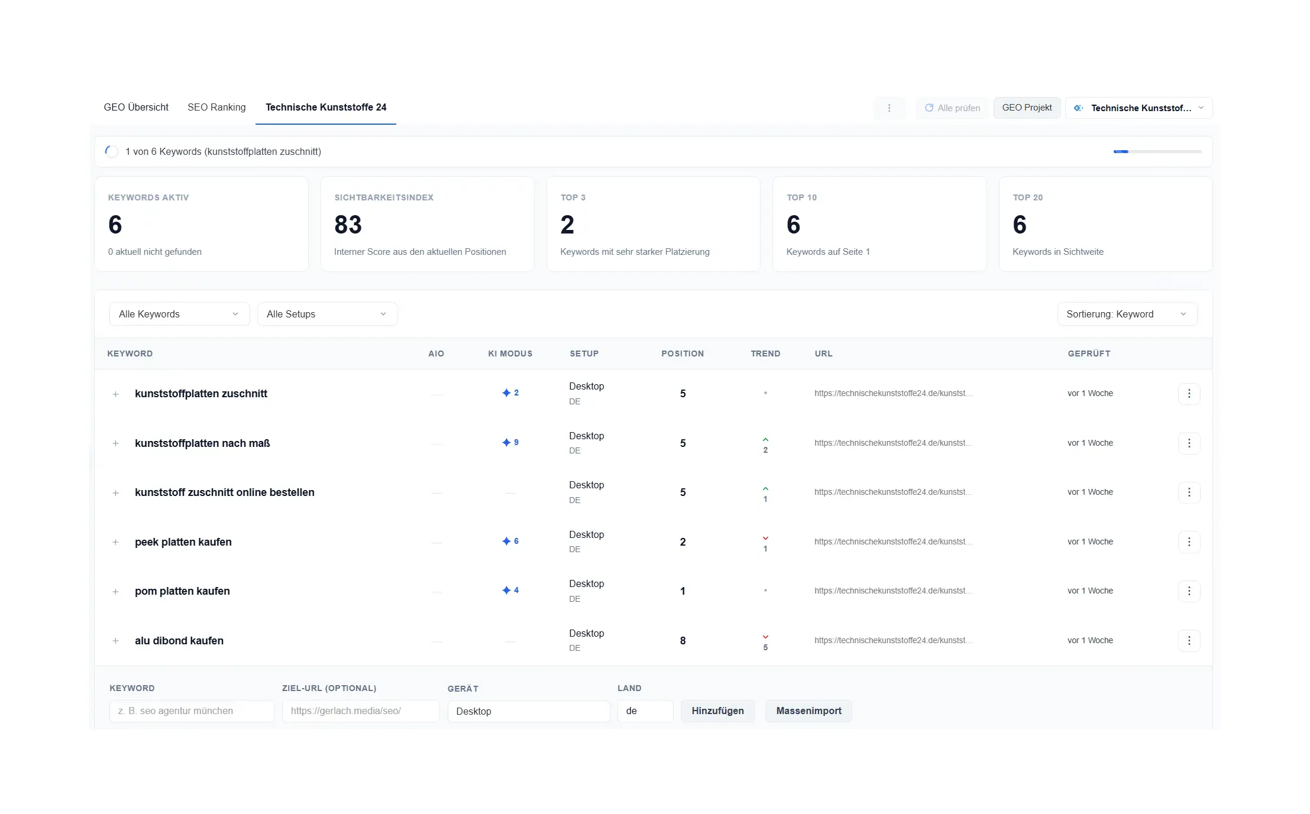Click loading spinner icon in keyword progress bar

point(111,151)
